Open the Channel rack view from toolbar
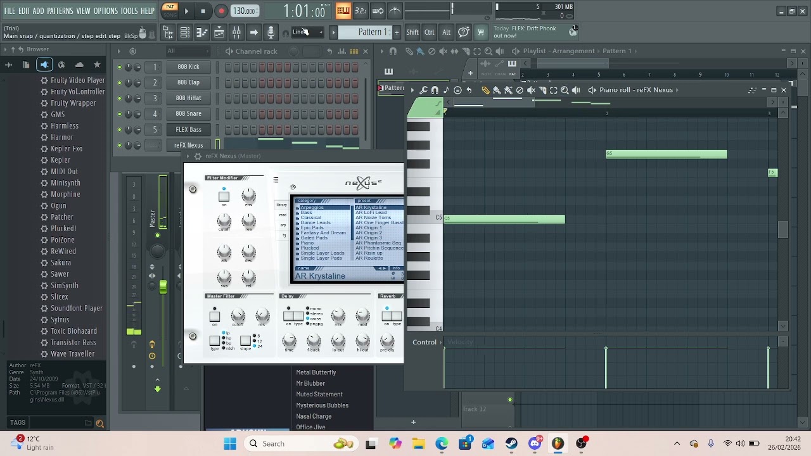The height and width of the screenshot is (456, 811). coord(185,32)
